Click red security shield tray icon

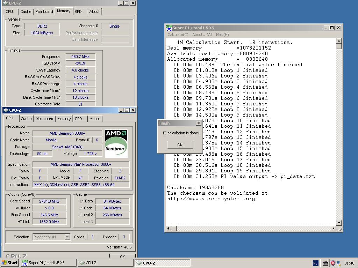tap(333, 263)
